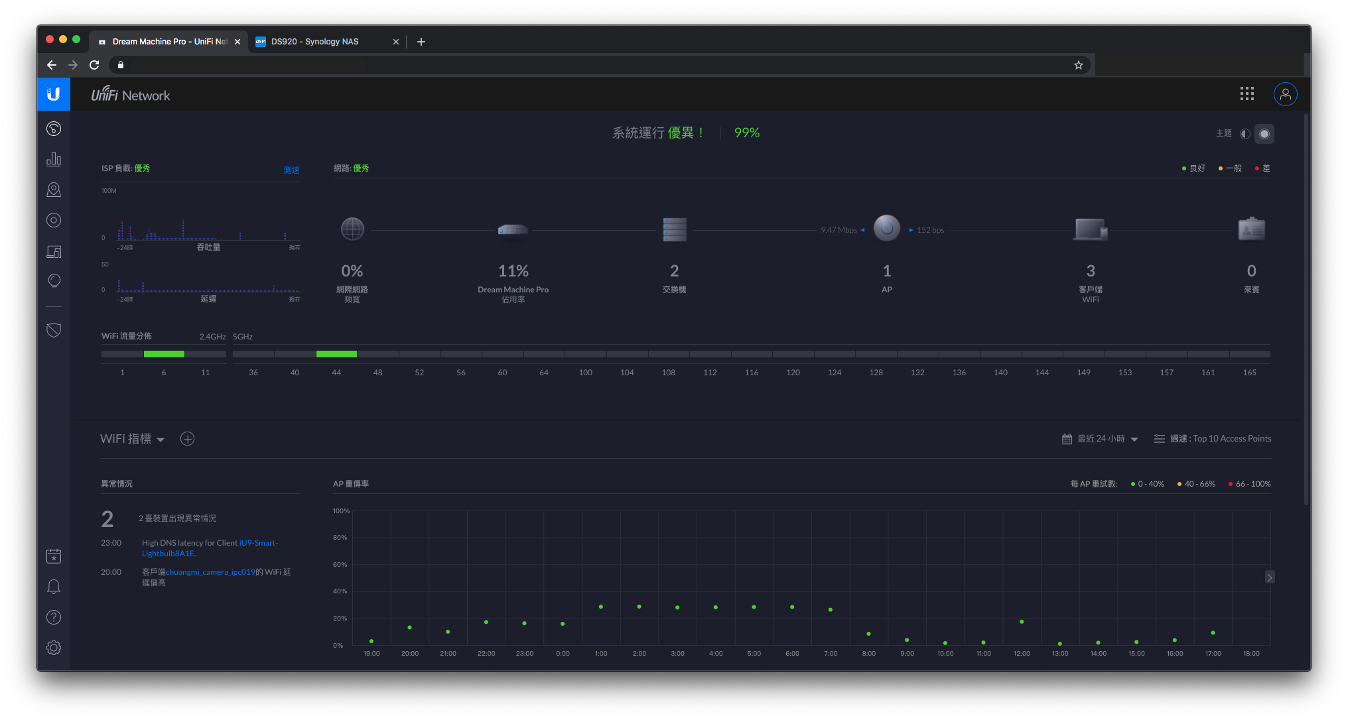Add a widget with the plus icon
Viewport: 1348px width, 720px height.
pyautogui.click(x=188, y=439)
